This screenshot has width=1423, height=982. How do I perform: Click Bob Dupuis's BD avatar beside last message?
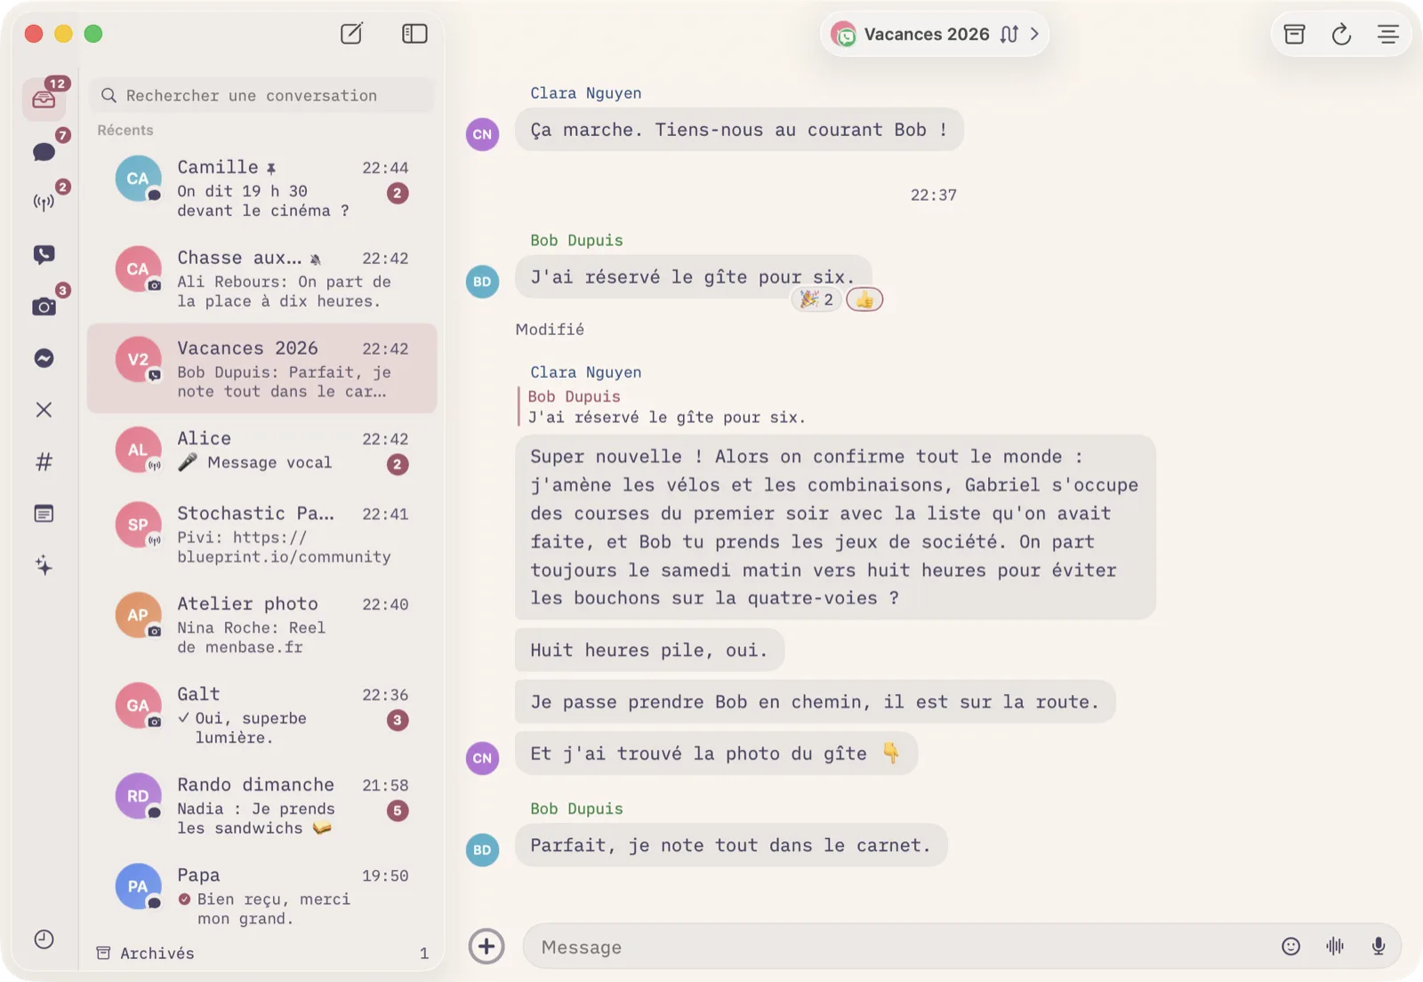pos(482,850)
